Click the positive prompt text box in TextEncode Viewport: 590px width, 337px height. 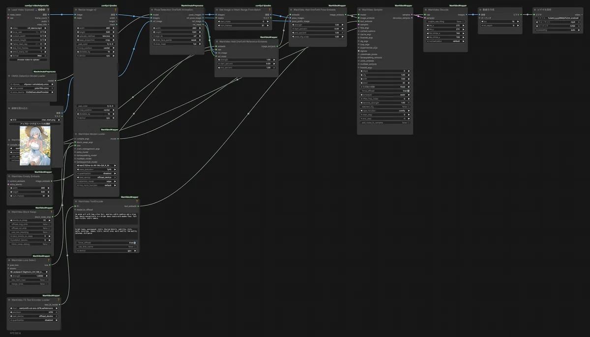106,219
